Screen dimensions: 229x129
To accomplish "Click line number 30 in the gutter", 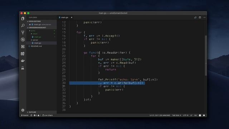I will click(64, 83).
